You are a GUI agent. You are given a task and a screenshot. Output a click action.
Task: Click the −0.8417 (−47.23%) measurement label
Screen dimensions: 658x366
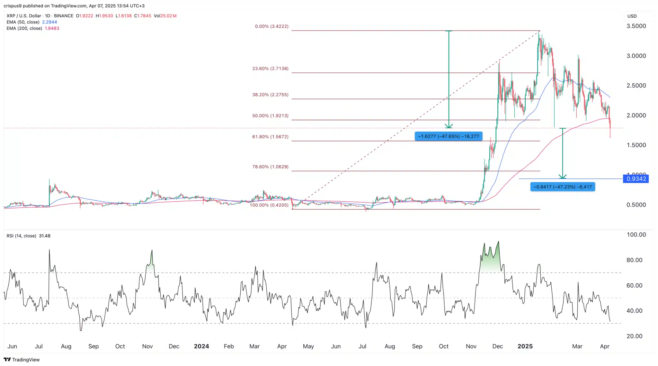pyautogui.click(x=562, y=187)
